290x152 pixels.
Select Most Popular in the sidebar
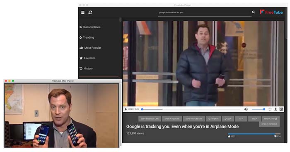point(90,48)
